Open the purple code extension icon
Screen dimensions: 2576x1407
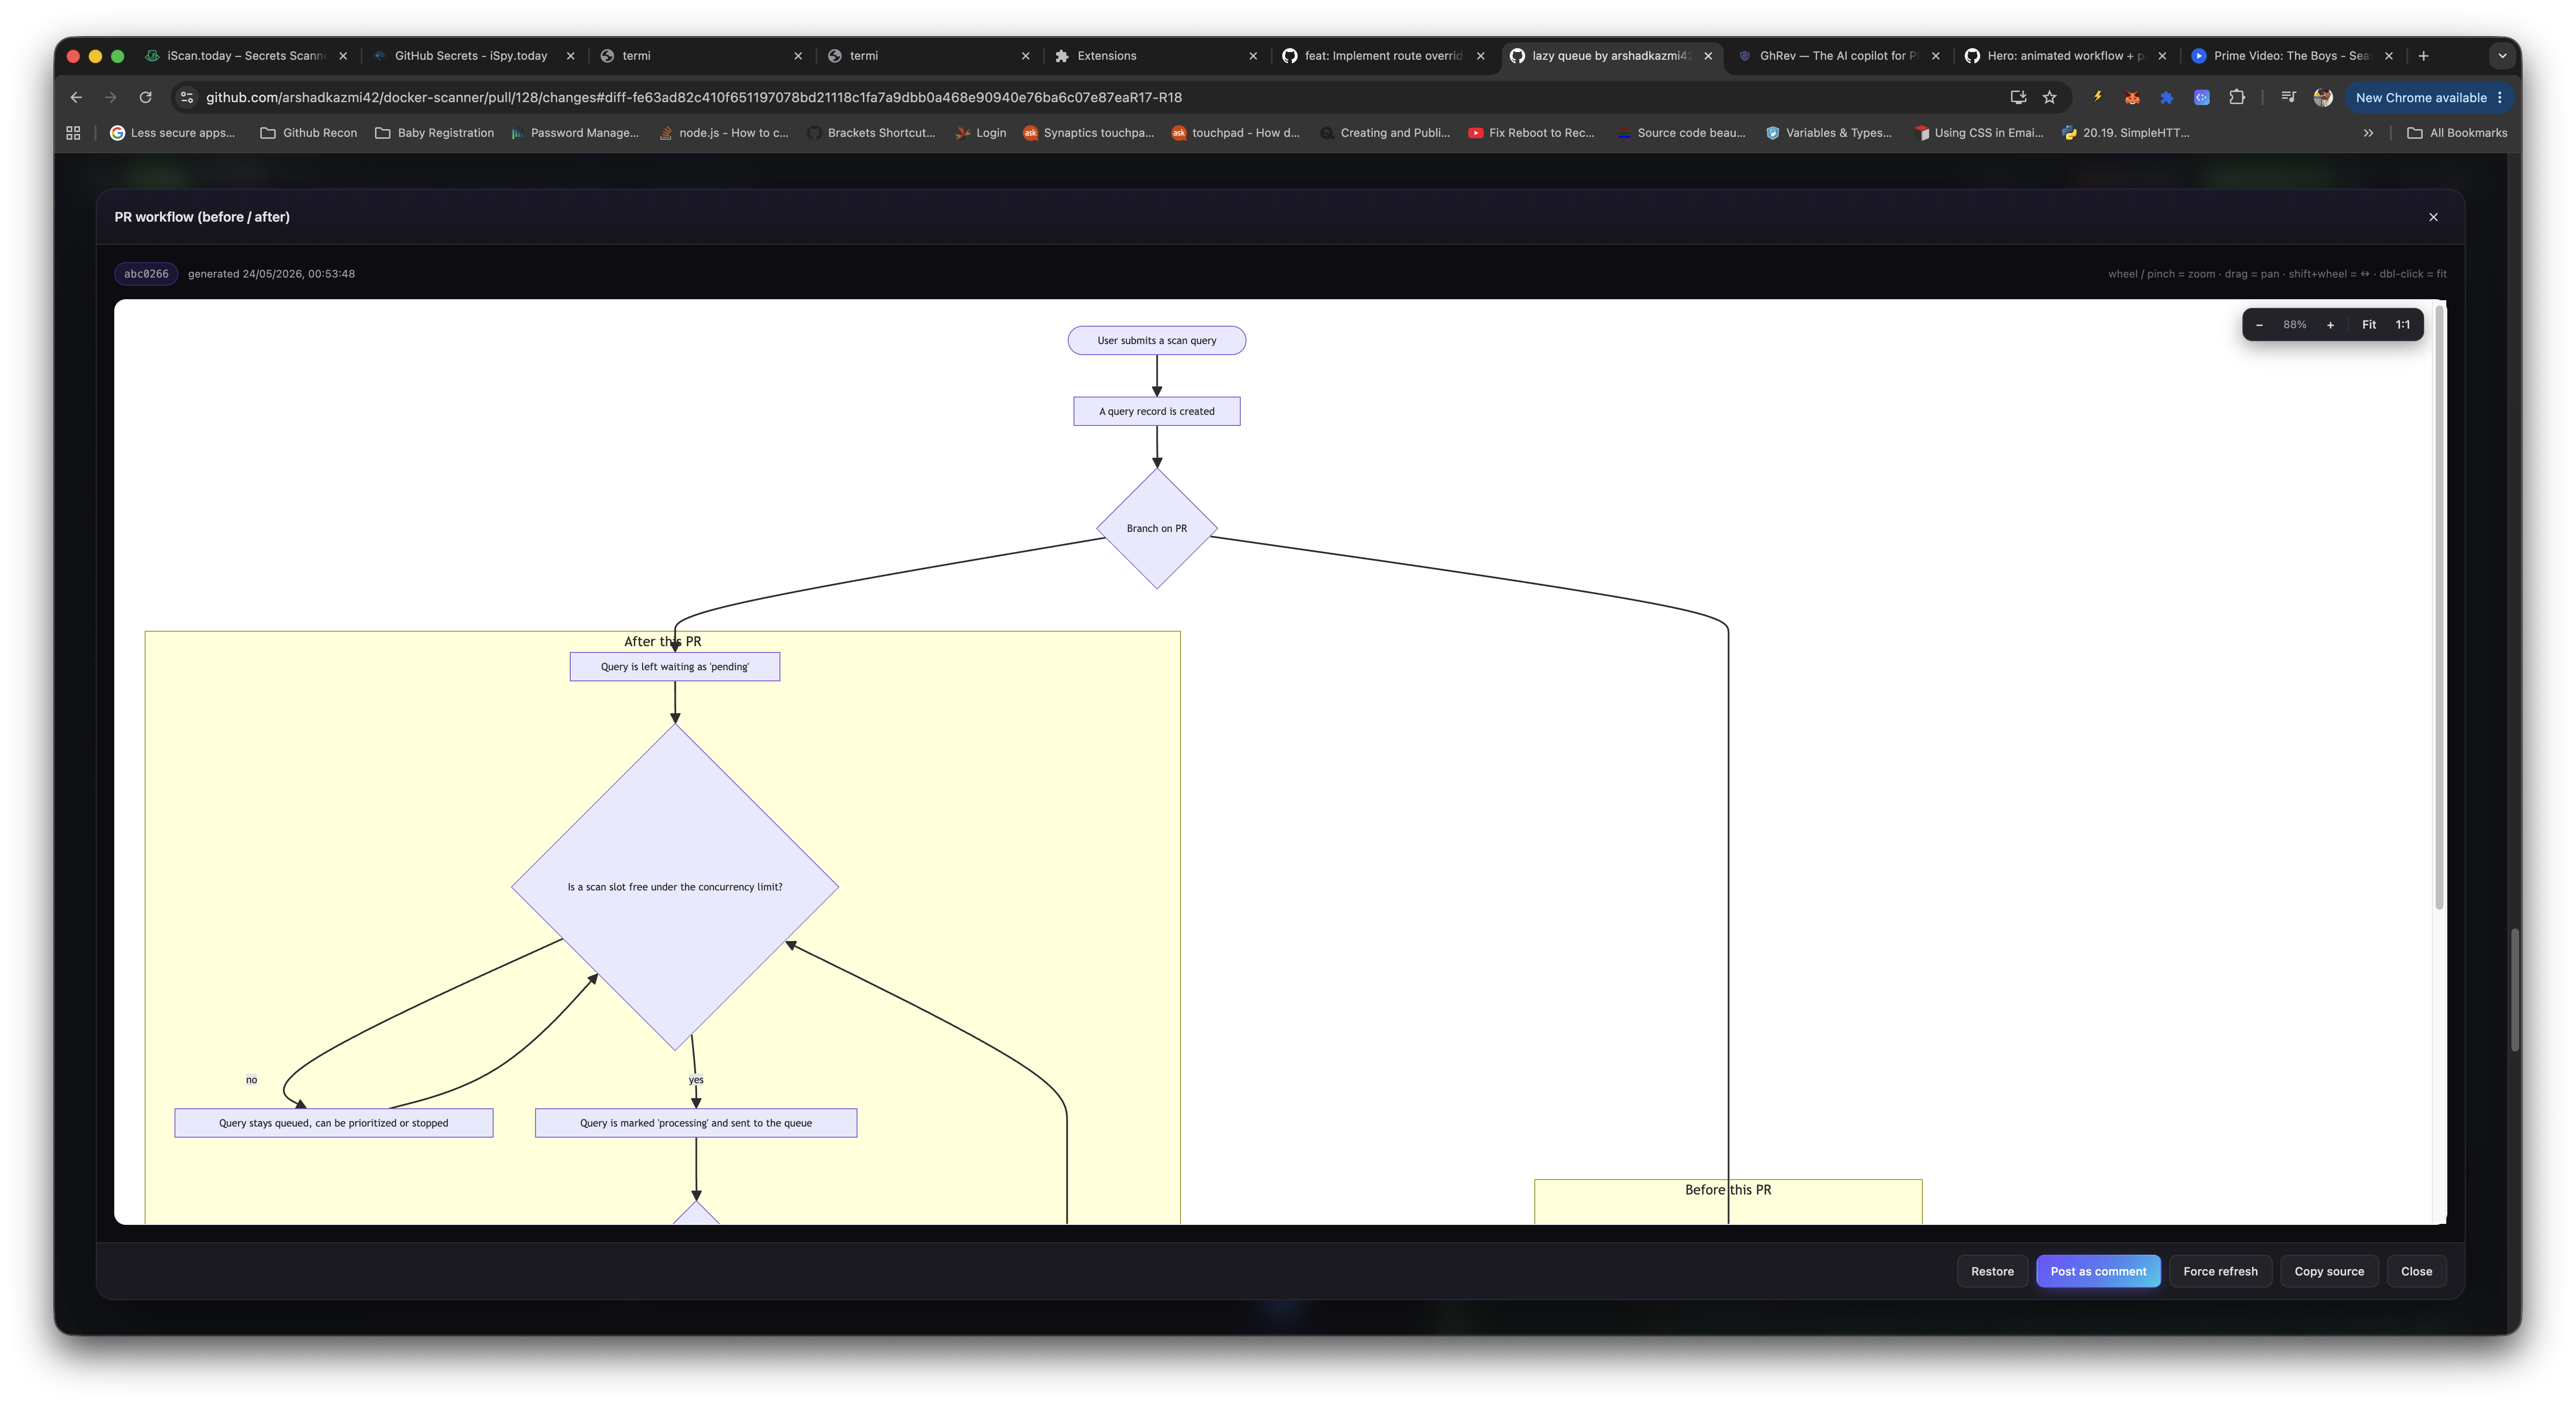pyautogui.click(x=2202, y=97)
